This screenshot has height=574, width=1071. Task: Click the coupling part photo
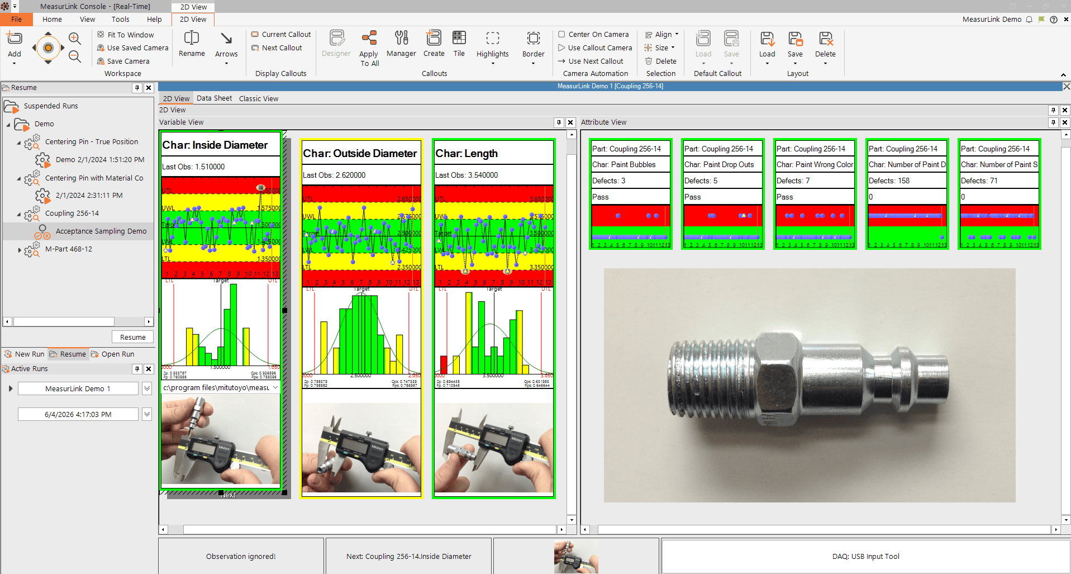click(810, 385)
